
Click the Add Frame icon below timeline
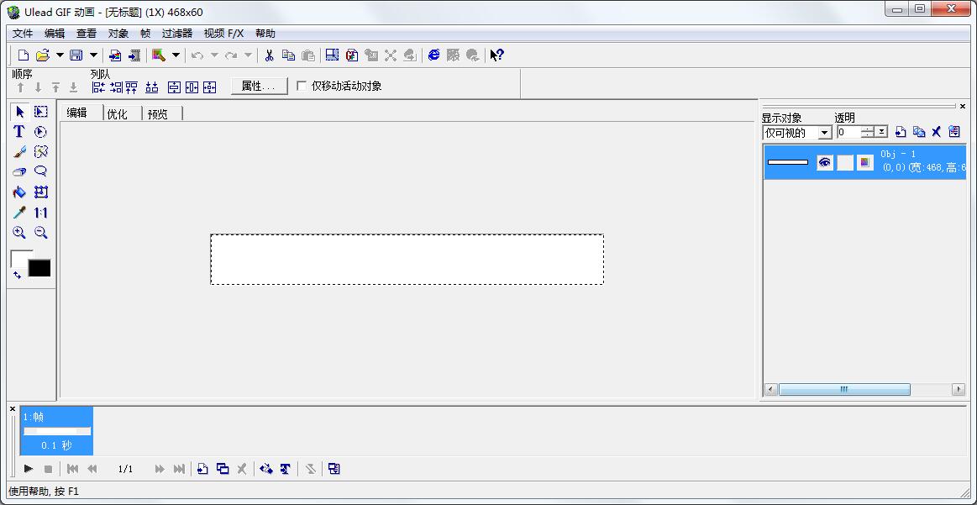tap(202, 469)
